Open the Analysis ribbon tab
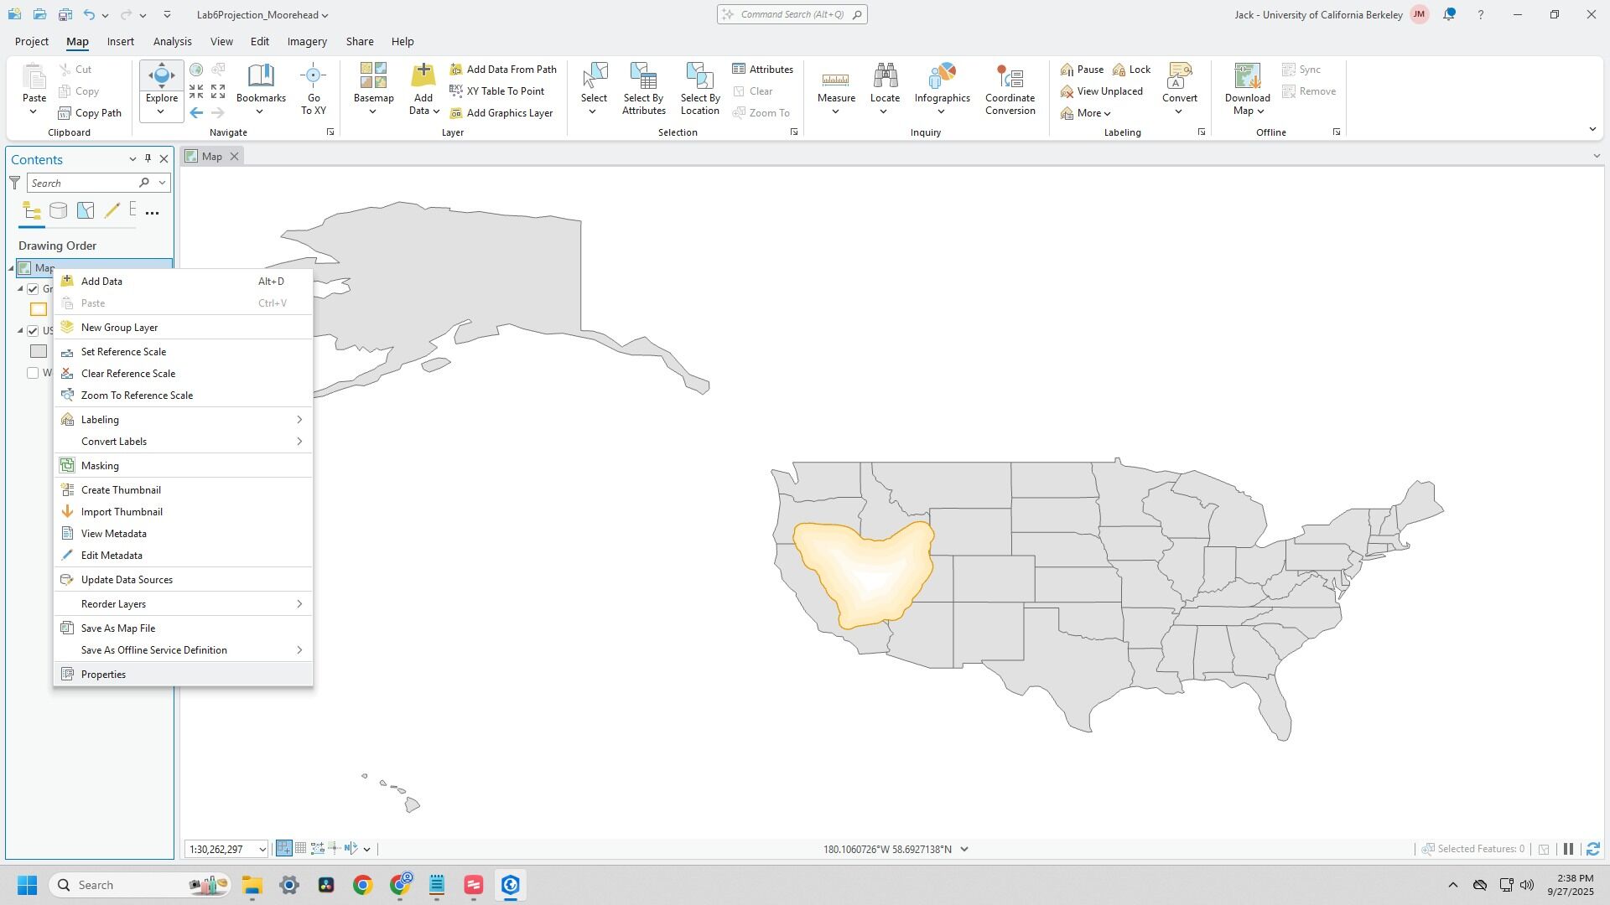The height and width of the screenshot is (905, 1610). point(172,41)
